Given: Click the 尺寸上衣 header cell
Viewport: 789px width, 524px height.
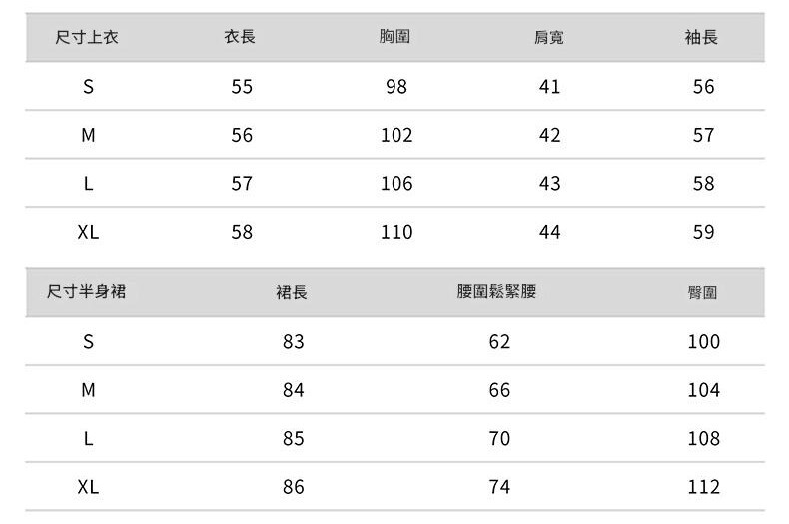Looking at the screenshot, I should 90,38.
